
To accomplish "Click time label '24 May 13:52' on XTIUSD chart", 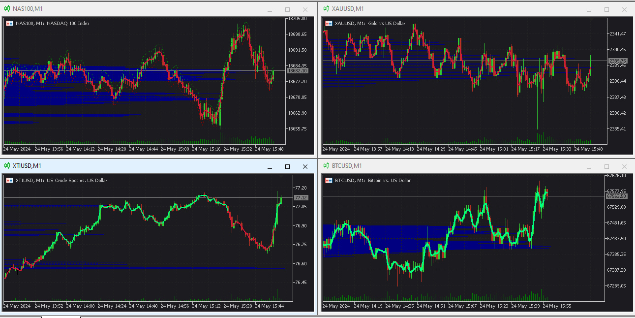I will click(48, 306).
